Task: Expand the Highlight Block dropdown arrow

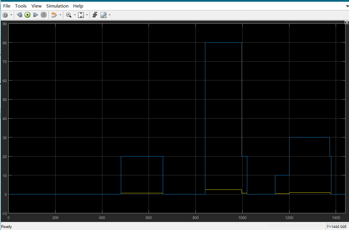Action: click(60, 15)
